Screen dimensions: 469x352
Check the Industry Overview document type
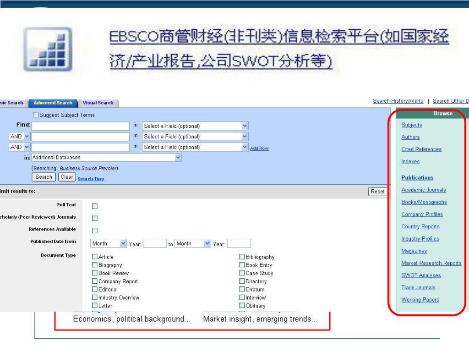95,297
